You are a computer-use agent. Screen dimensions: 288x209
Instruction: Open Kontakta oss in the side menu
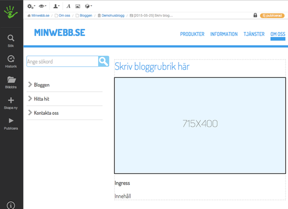(46, 113)
